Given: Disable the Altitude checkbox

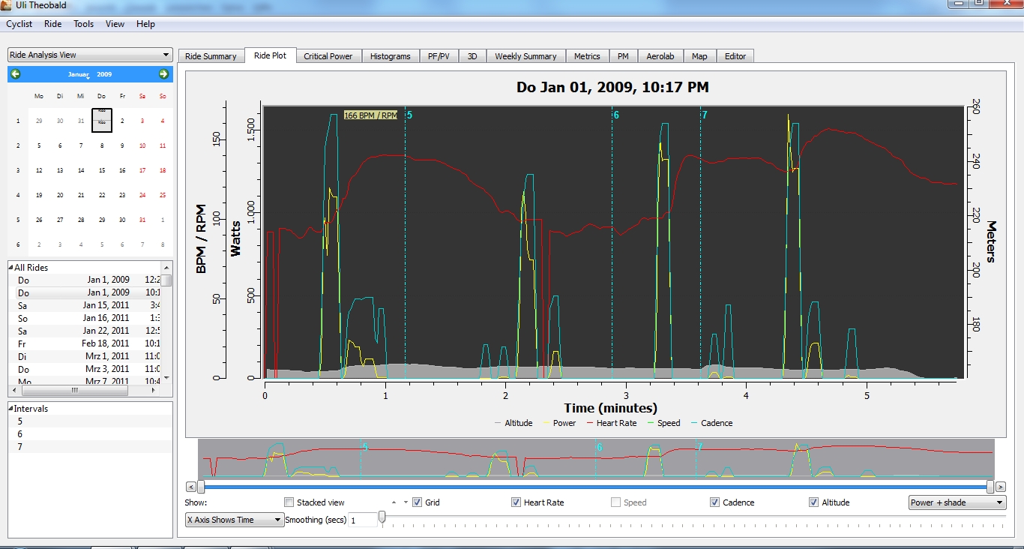Looking at the screenshot, I should pos(814,502).
